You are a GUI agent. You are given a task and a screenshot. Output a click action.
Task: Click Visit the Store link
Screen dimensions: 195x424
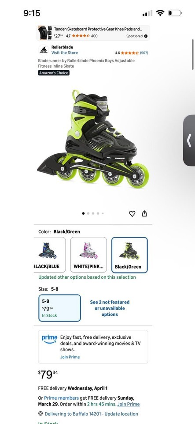[x=65, y=53]
